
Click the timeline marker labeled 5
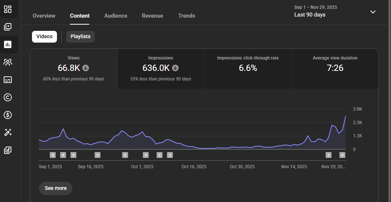53,155
